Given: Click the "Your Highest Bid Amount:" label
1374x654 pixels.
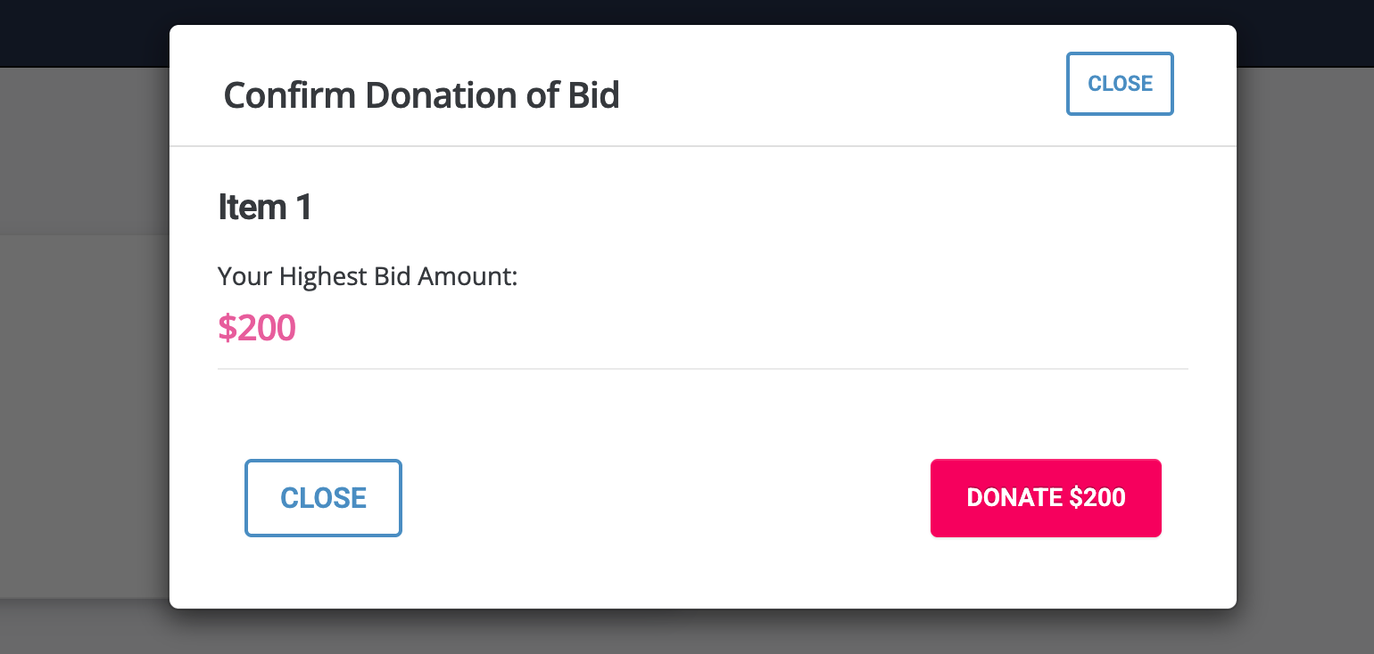Looking at the screenshot, I should 368,277.
